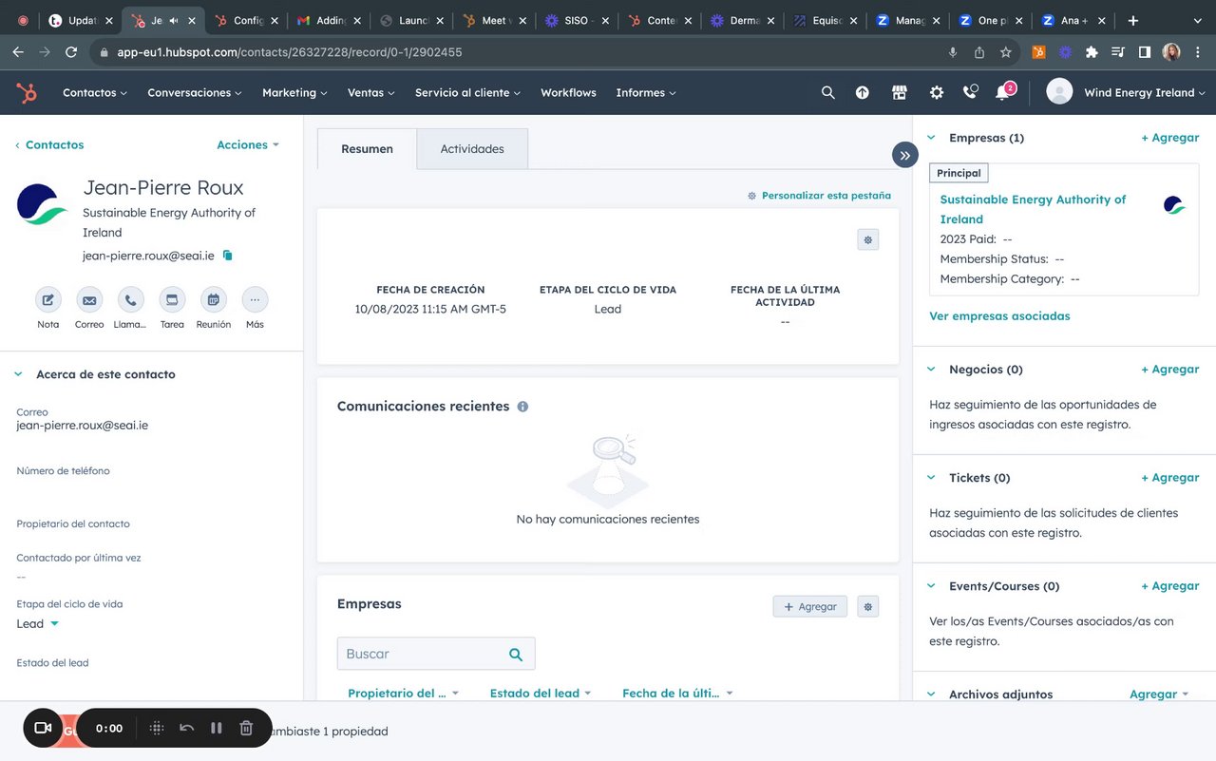Pause the screen recording
The width and height of the screenshot is (1216, 761).
pyautogui.click(x=217, y=728)
